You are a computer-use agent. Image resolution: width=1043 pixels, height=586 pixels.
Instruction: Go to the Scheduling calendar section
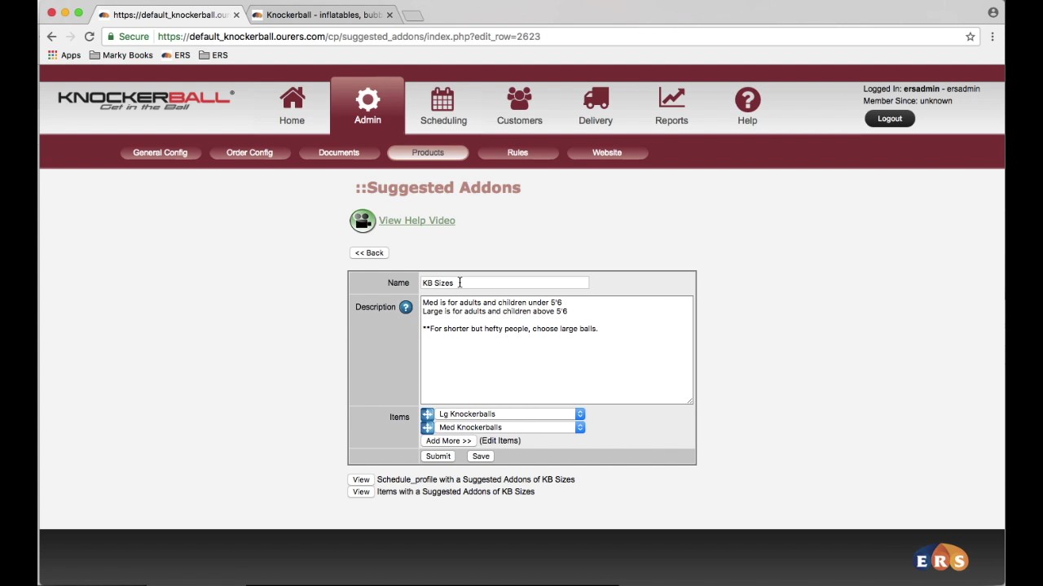443,107
